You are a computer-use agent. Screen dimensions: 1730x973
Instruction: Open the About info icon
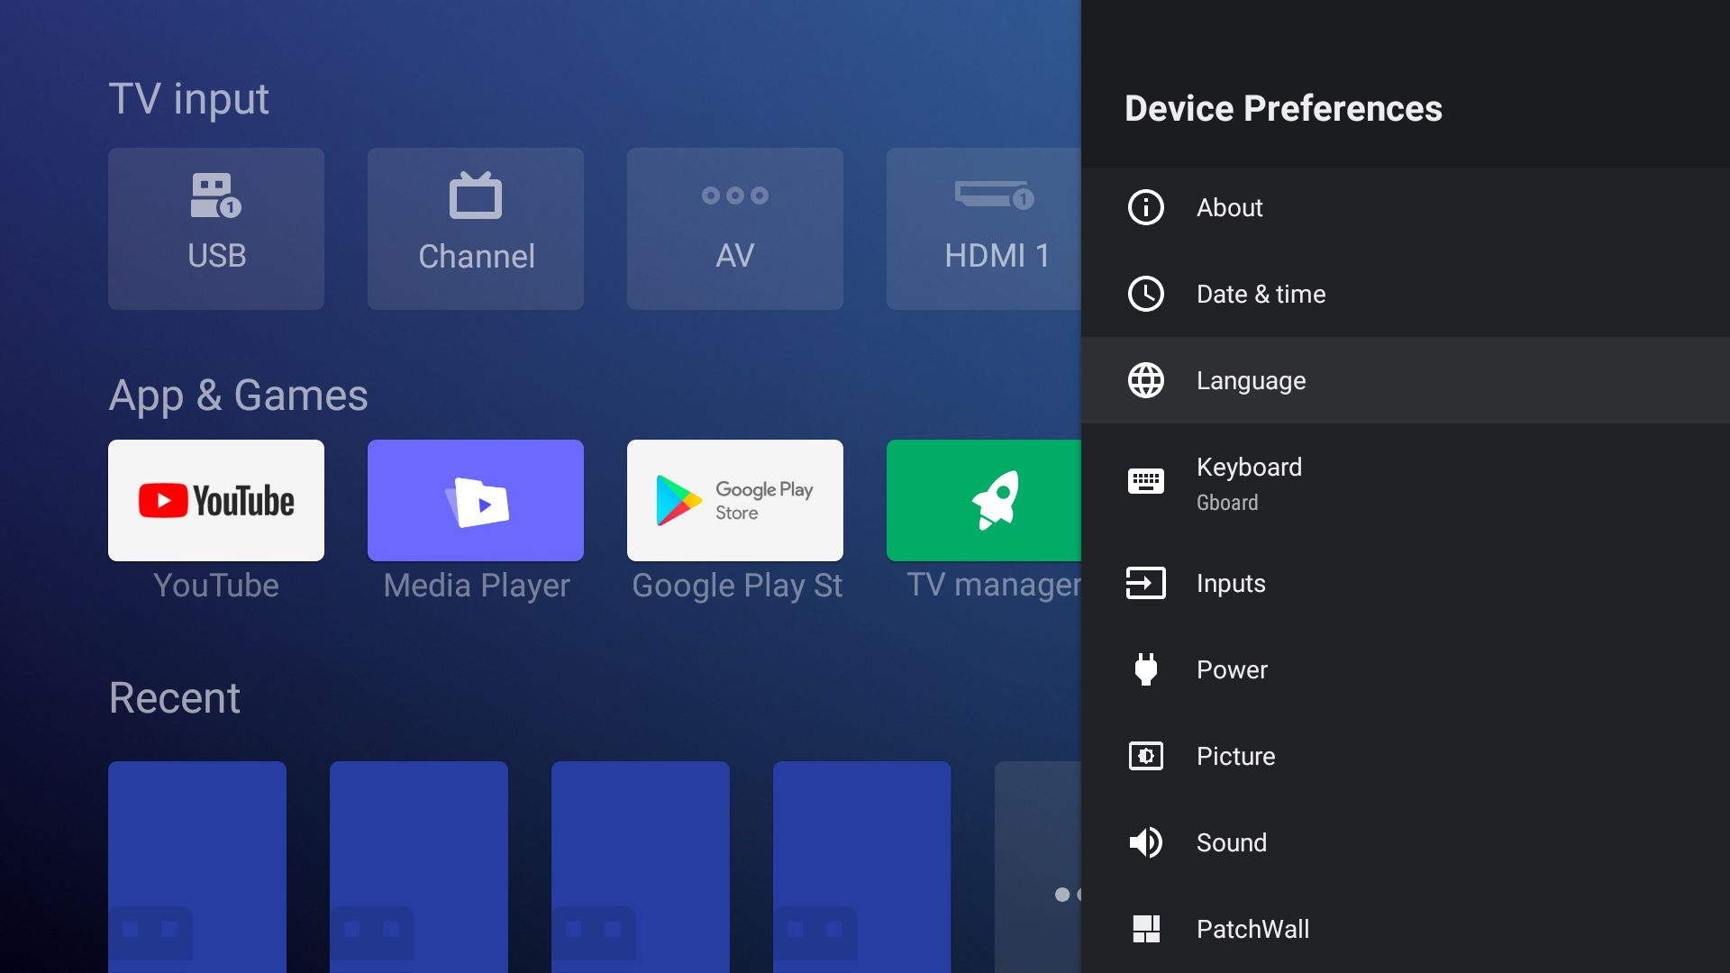pos(1145,207)
